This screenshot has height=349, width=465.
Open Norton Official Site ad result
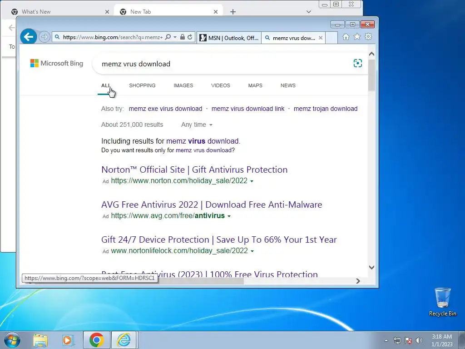(x=194, y=170)
